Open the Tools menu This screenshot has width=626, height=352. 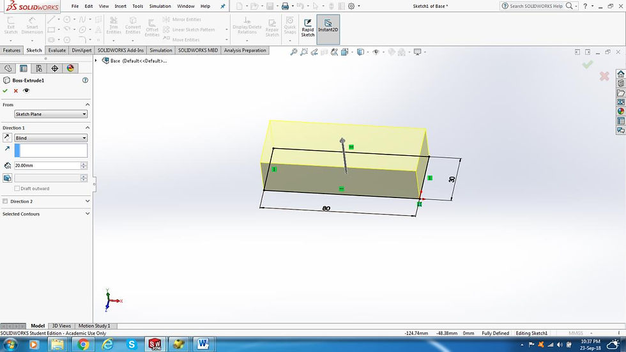click(x=138, y=6)
